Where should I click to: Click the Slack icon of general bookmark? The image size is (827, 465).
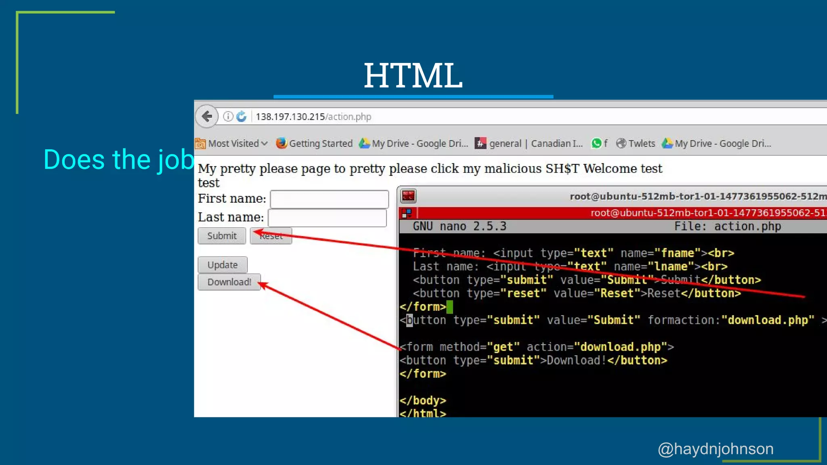point(480,143)
